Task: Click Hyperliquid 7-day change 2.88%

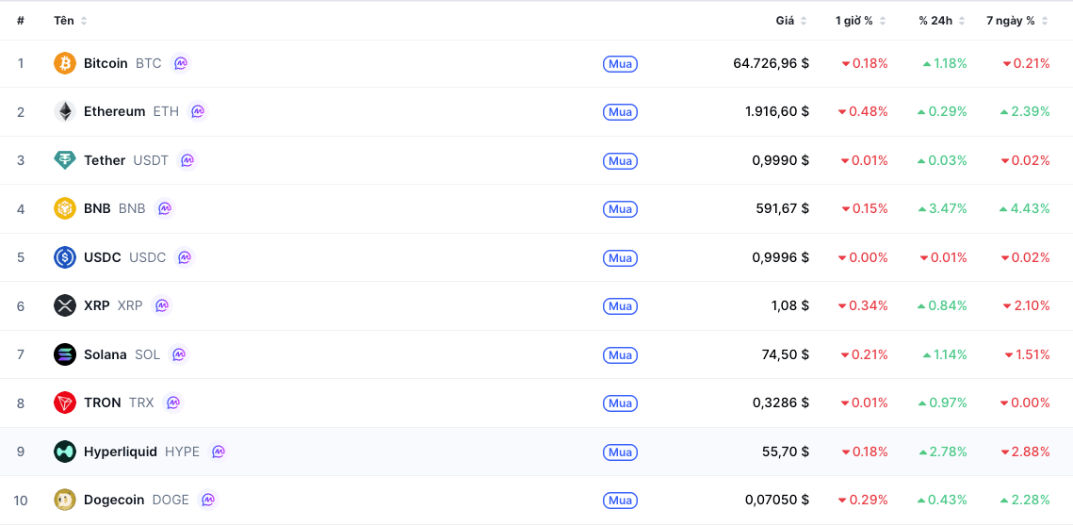Action: (1026, 452)
